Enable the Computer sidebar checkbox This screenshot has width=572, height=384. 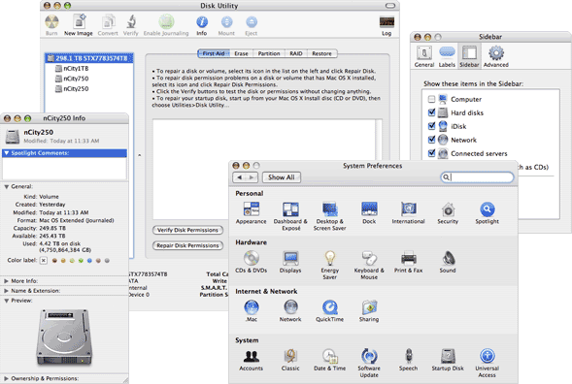pos(431,99)
